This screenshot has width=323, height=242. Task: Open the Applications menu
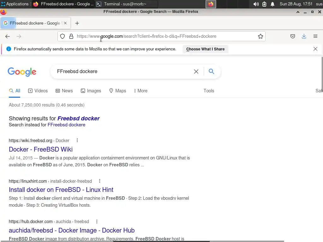[16, 4]
